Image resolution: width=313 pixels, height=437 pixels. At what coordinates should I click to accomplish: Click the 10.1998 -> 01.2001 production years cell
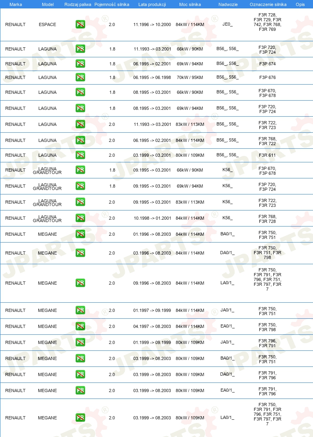[152, 218]
